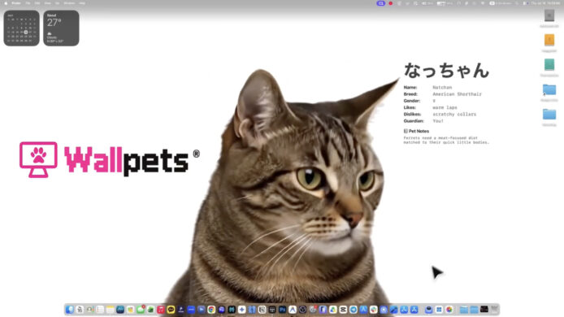Open the black terminal-like dock icon

pos(484,310)
